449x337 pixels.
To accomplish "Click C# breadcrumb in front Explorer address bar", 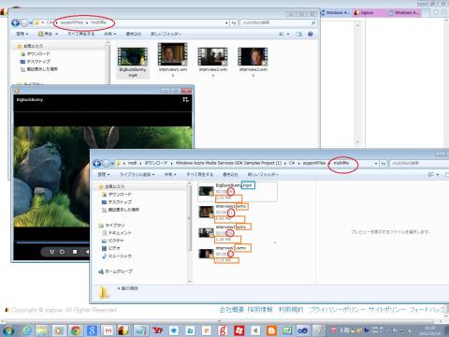I will (292, 163).
